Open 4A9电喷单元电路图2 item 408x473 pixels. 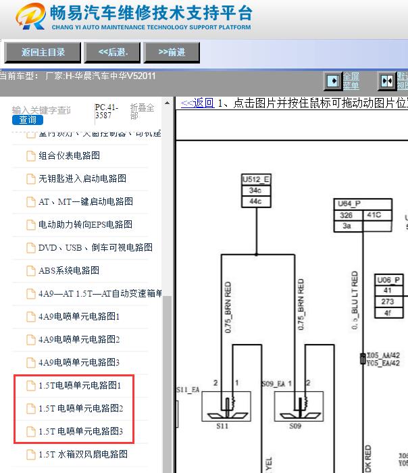[x=79, y=340]
